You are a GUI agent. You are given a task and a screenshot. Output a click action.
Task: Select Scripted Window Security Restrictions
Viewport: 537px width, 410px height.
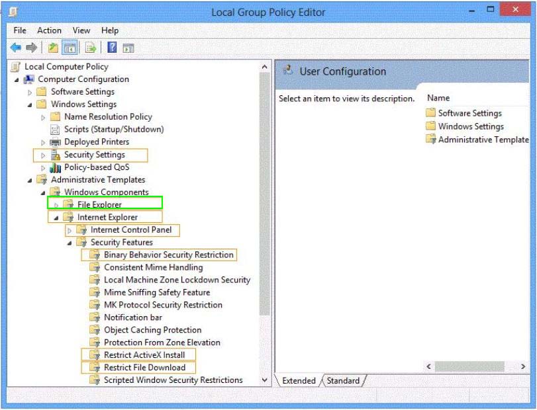click(173, 380)
